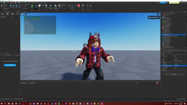This screenshot has height=105, width=187.
Task: Click the Copy button in clipboard group
Action: [x=5, y=5]
